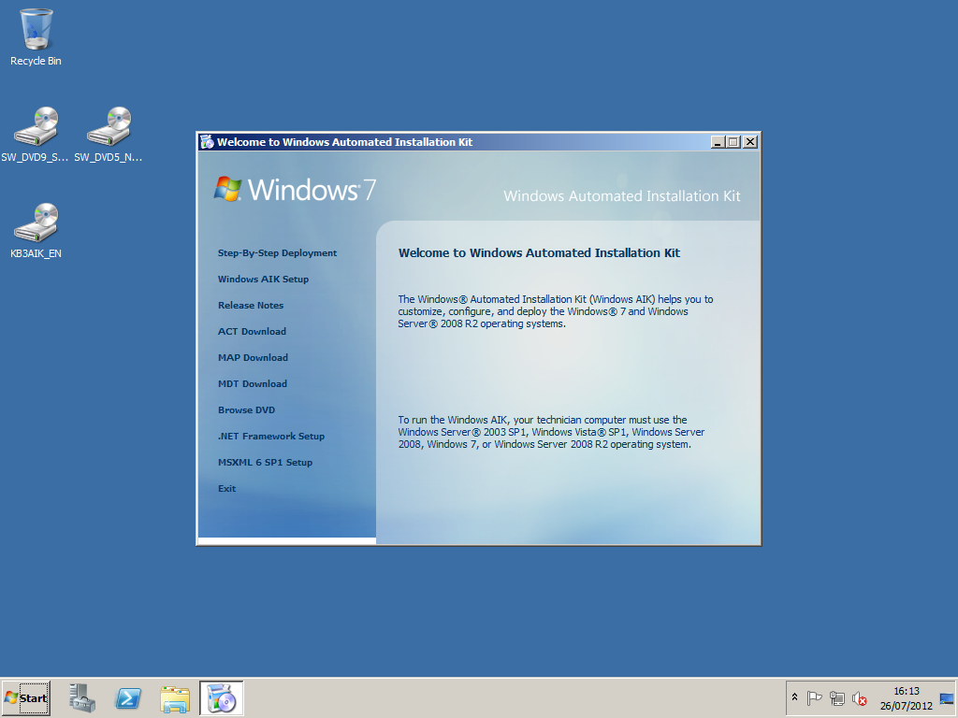
Task: Launch Server Manager from the taskbar
Action: tap(82, 697)
